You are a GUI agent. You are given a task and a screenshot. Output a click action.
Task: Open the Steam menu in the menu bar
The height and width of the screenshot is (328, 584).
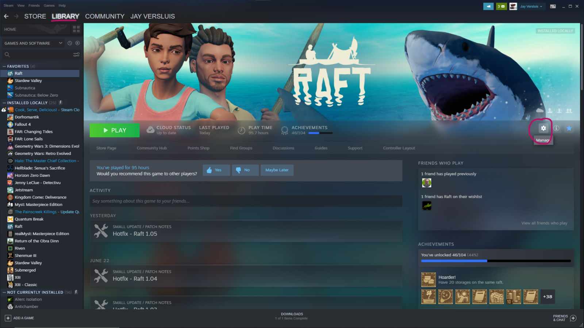[8, 5]
